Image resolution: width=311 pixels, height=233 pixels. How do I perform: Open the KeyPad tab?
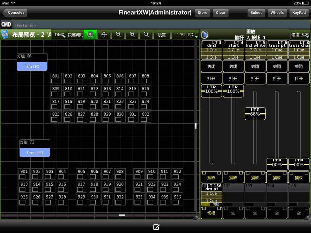tap(299, 13)
